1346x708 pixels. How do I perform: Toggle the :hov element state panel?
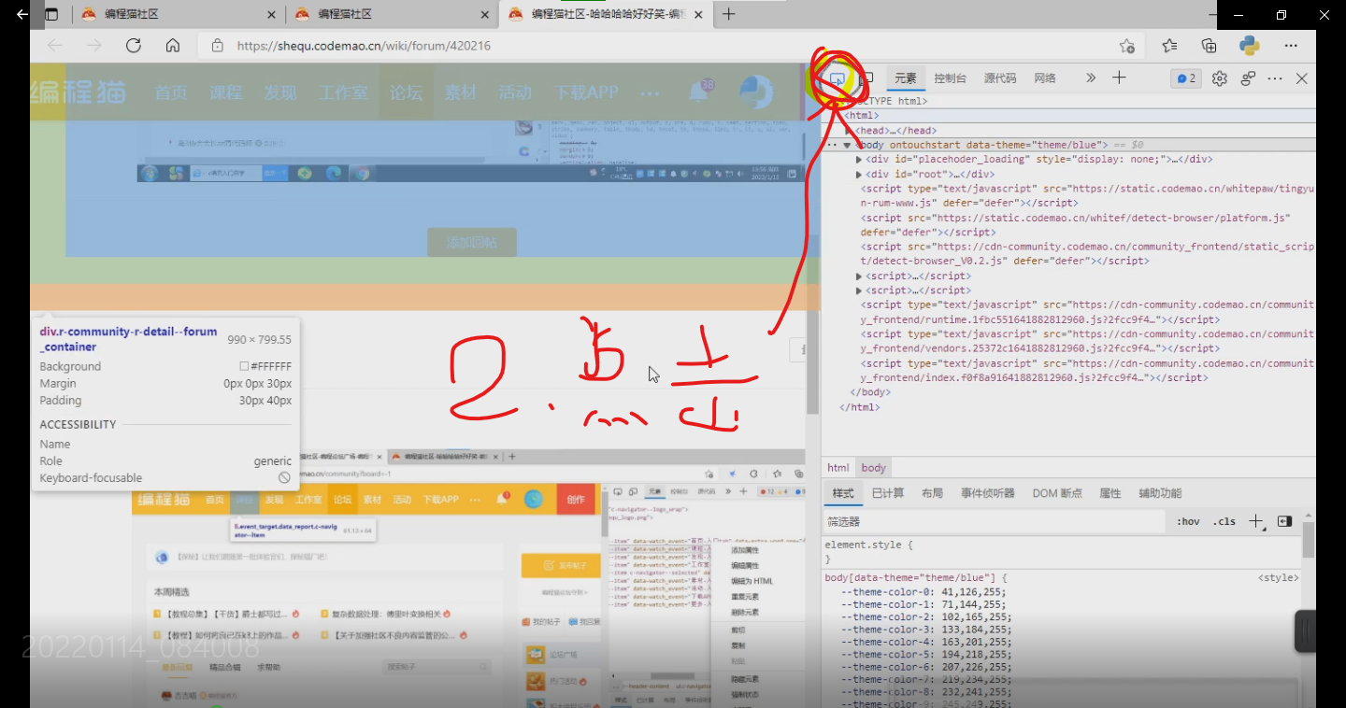[x=1188, y=521]
